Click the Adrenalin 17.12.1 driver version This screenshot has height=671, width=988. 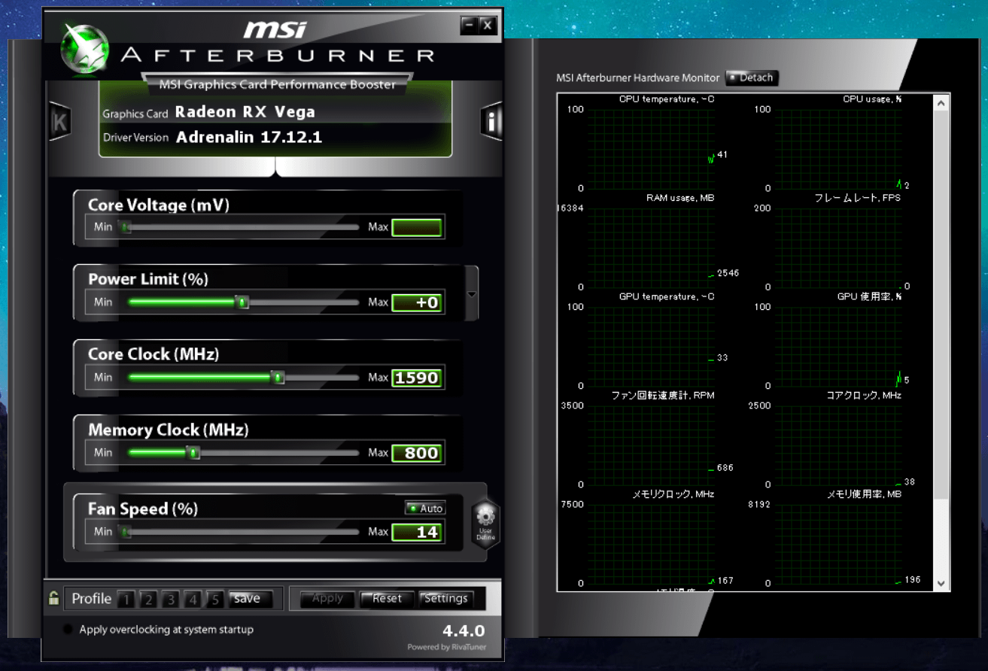249,137
